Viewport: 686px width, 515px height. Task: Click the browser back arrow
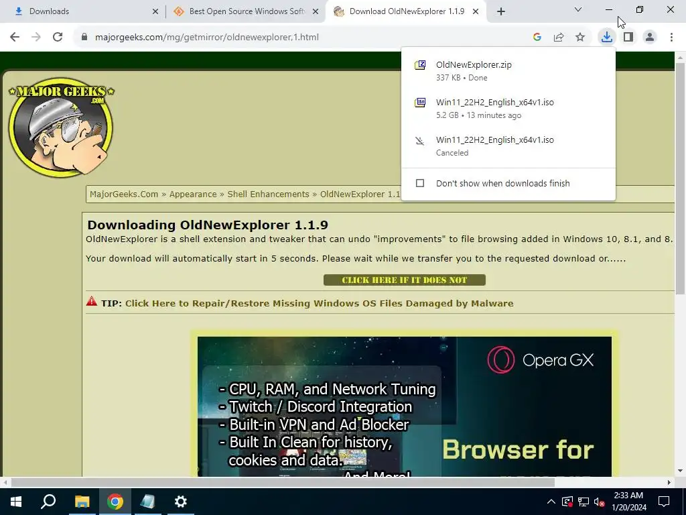coord(15,38)
